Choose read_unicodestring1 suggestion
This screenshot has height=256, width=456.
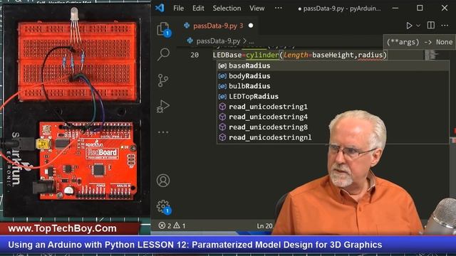pyautogui.click(x=333, y=107)
